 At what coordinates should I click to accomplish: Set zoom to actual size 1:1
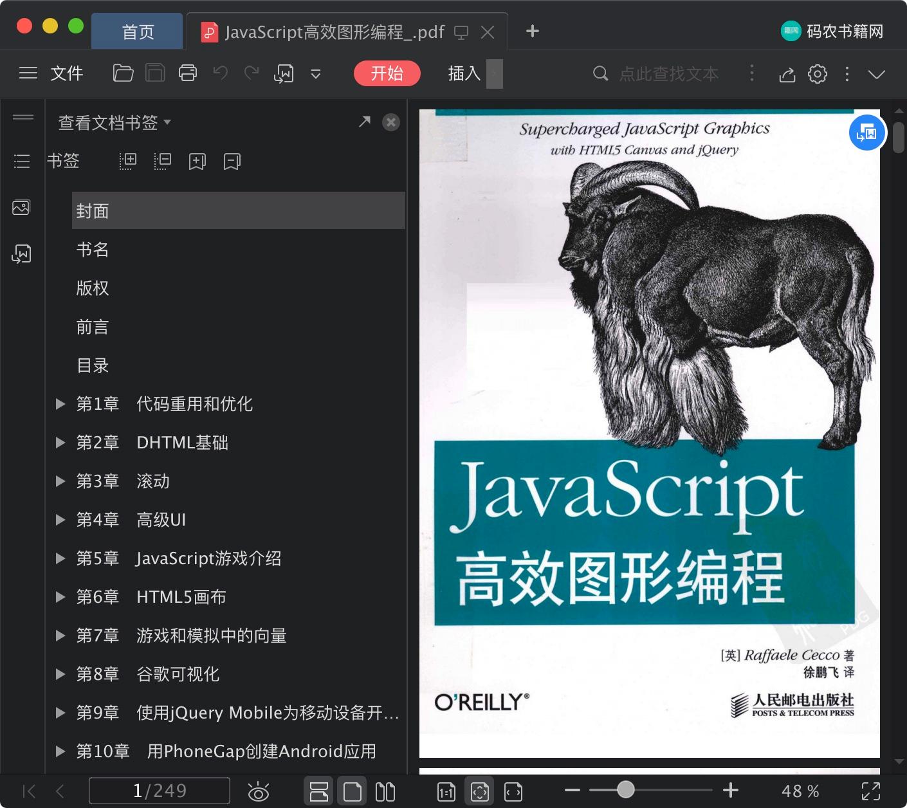coord(446,792)
